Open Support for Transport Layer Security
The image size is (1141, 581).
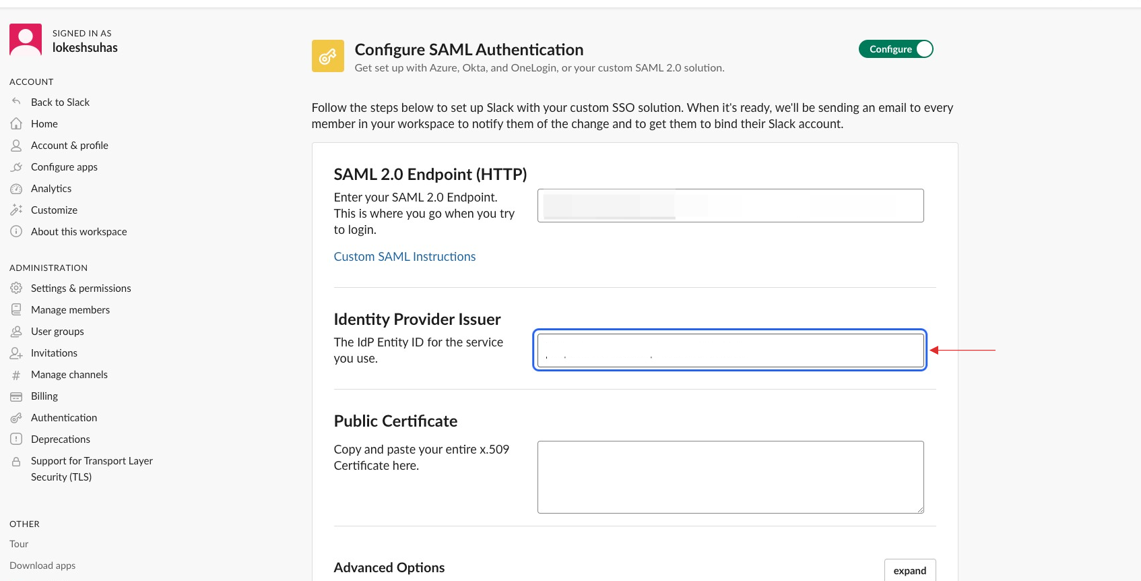(92, 468)
